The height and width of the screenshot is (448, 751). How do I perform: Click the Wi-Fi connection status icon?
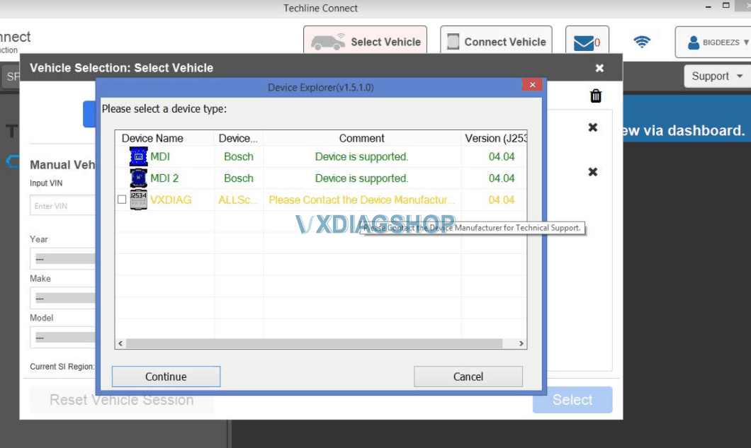tap(642, 42)
